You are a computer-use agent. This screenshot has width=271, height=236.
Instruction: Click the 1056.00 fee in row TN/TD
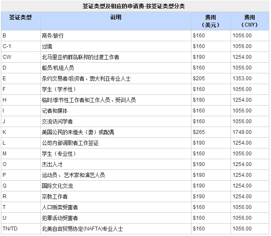[x=250, y=229]
